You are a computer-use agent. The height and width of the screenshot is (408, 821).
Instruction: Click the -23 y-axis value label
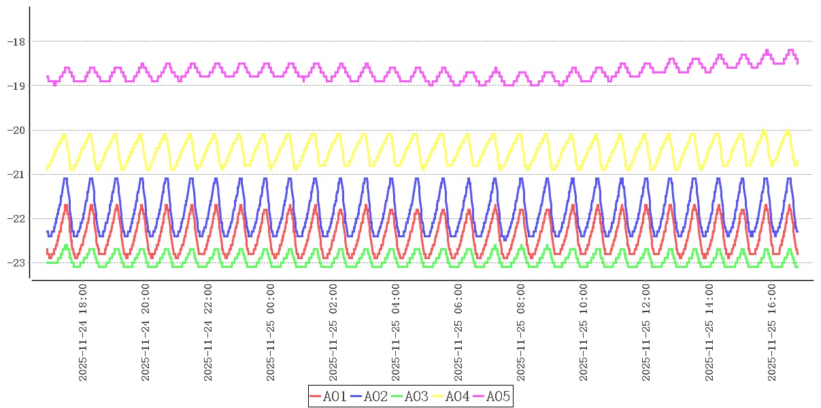(16, 263)
